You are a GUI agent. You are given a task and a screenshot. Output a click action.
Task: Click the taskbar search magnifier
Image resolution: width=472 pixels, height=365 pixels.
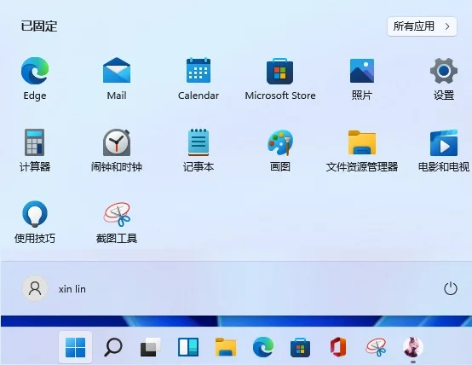112,347
